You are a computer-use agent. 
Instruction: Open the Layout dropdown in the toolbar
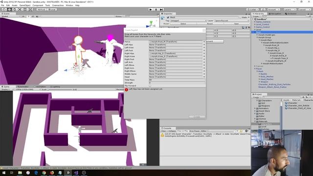click(304, 9)
